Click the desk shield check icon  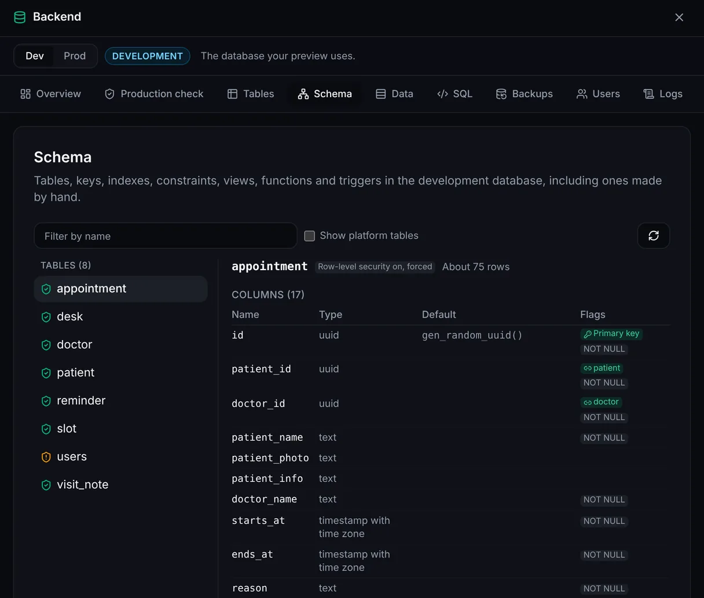[x=46, y=317]
